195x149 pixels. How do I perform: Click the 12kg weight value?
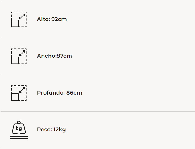60,130
